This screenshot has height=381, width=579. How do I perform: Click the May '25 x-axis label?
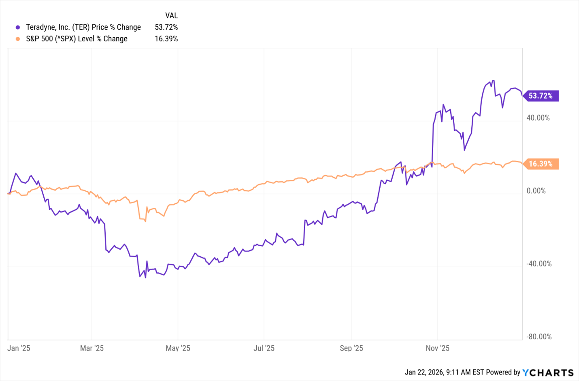point(178,348)
